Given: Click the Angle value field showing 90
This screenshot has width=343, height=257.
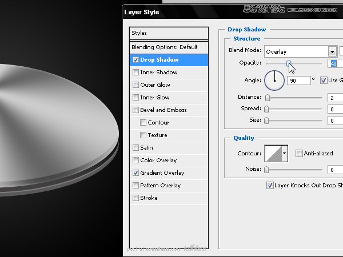Looking at the screenshot, I should pos(299,81).
